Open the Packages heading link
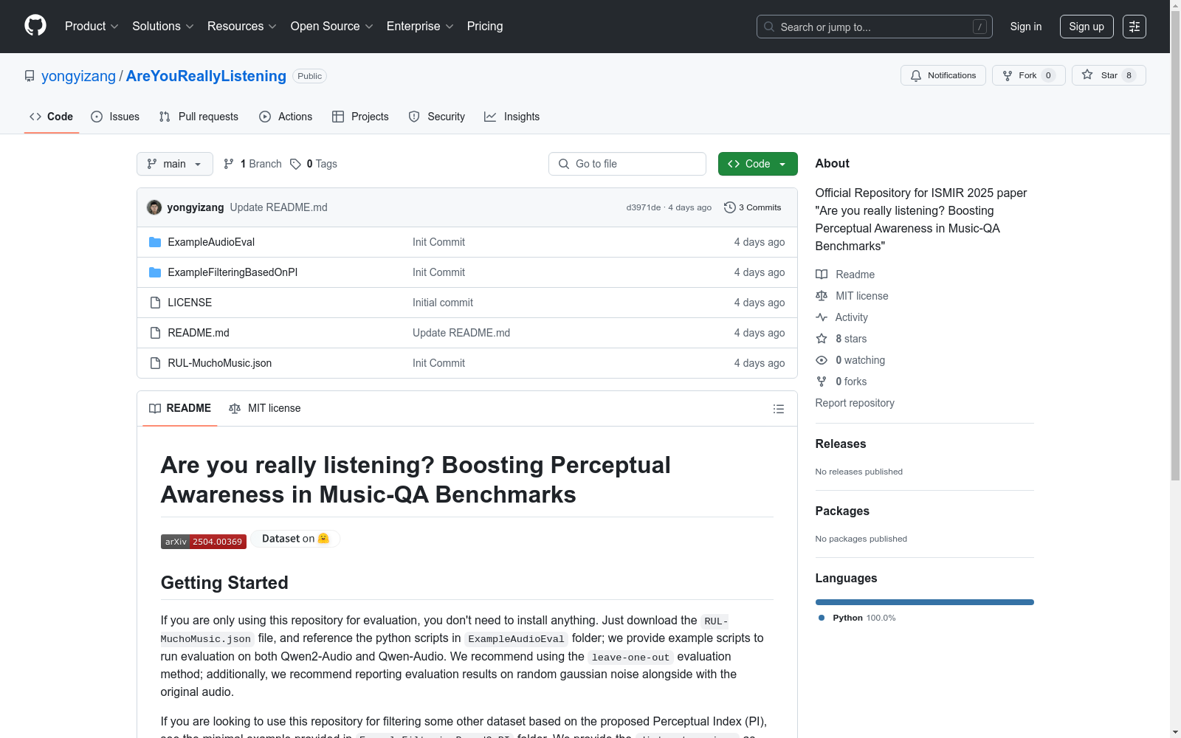 842,511
